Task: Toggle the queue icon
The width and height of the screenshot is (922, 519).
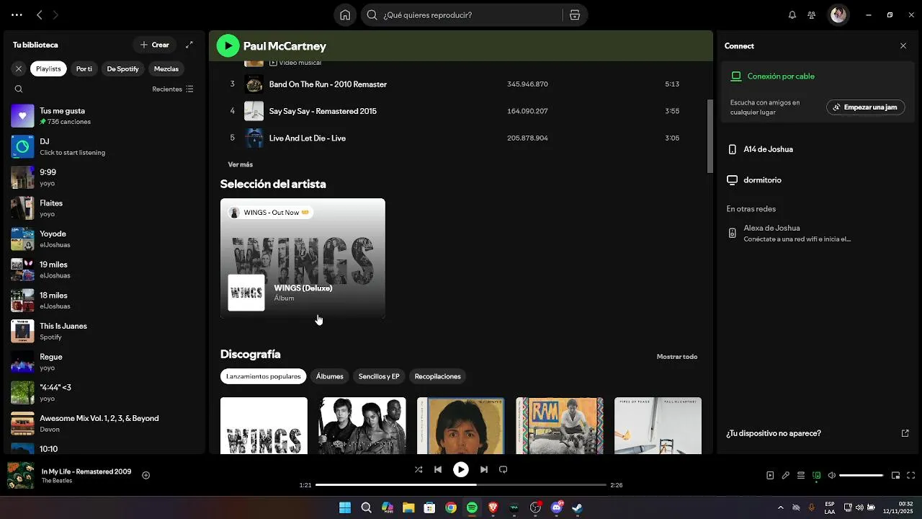Action: pos(801,475)
